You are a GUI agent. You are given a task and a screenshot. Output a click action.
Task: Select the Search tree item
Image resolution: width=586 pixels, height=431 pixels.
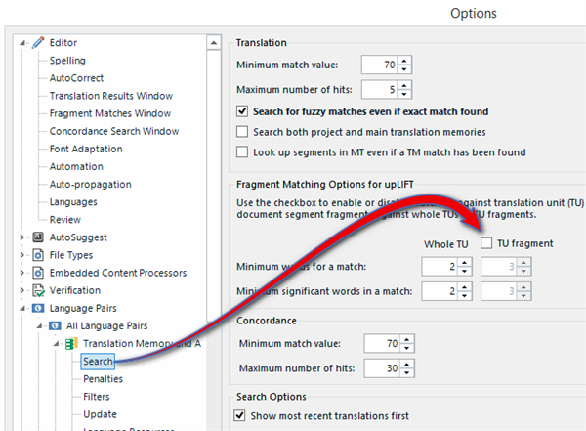pyautogui.click(x=98, y=361)
